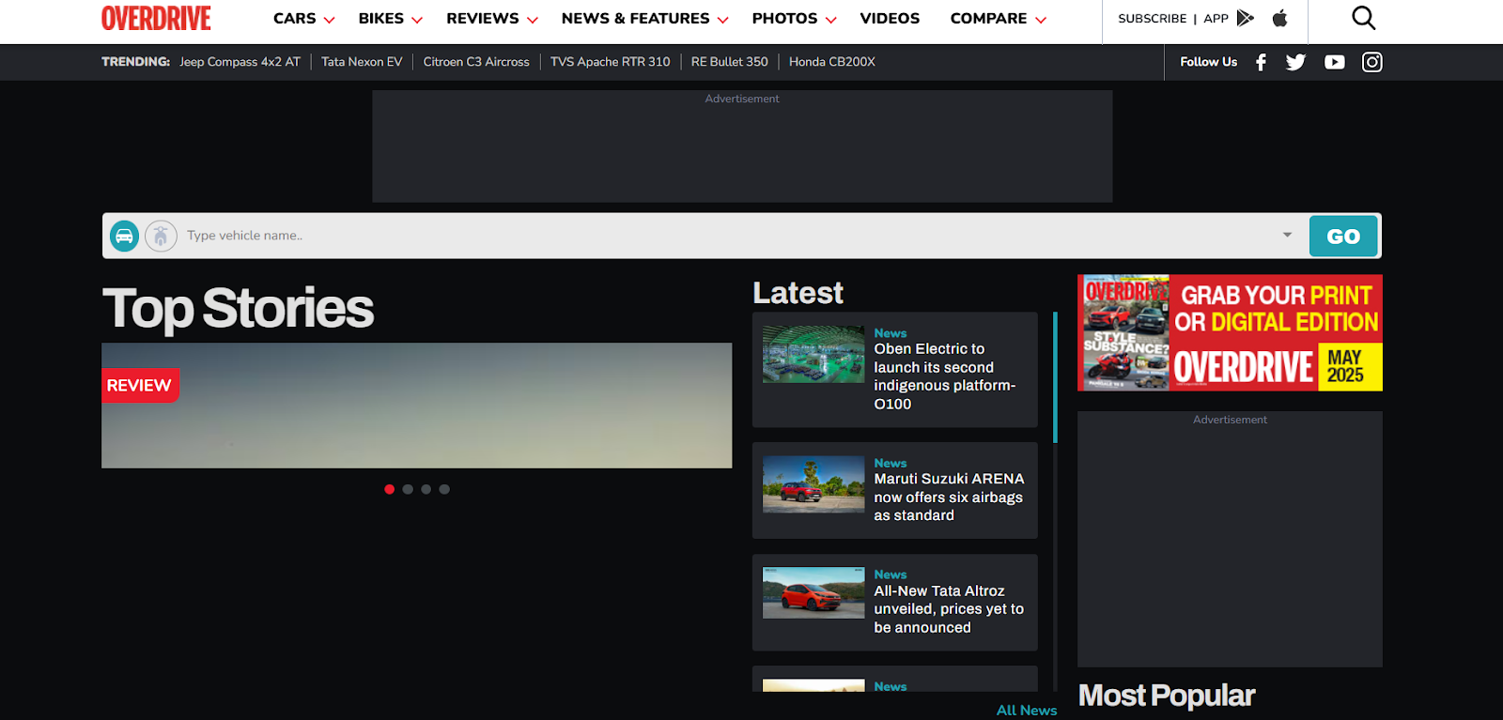
Task: Open the search magnifier icon
Action: pos(1363,18)
